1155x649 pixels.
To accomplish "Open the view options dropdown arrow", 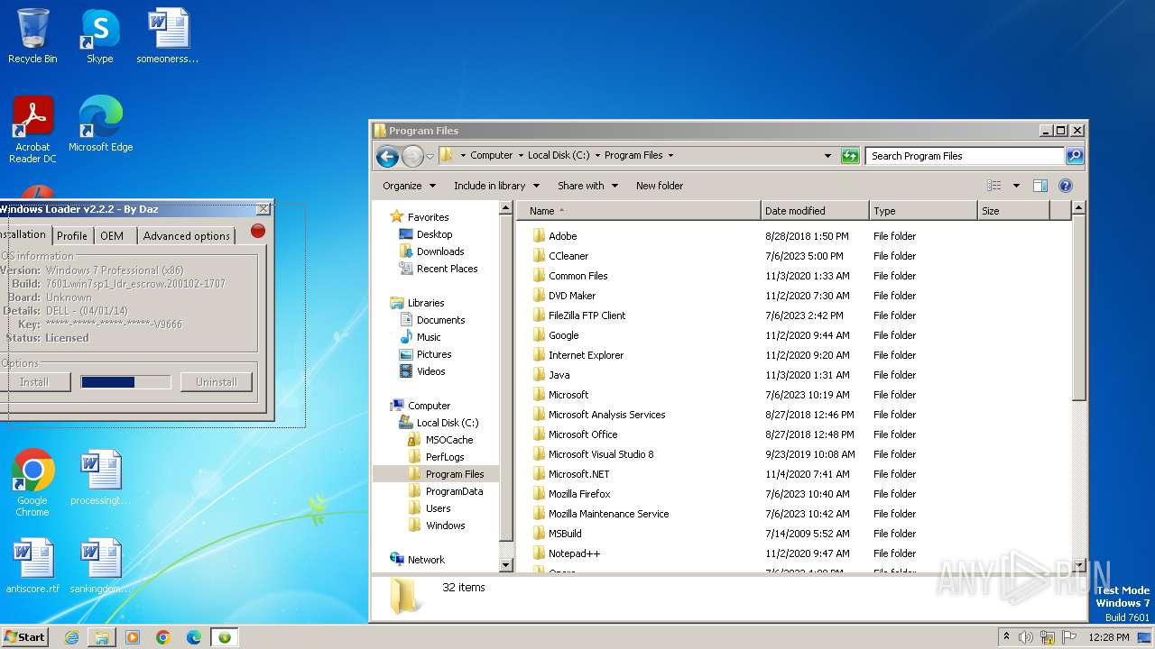I will 1016,186.
